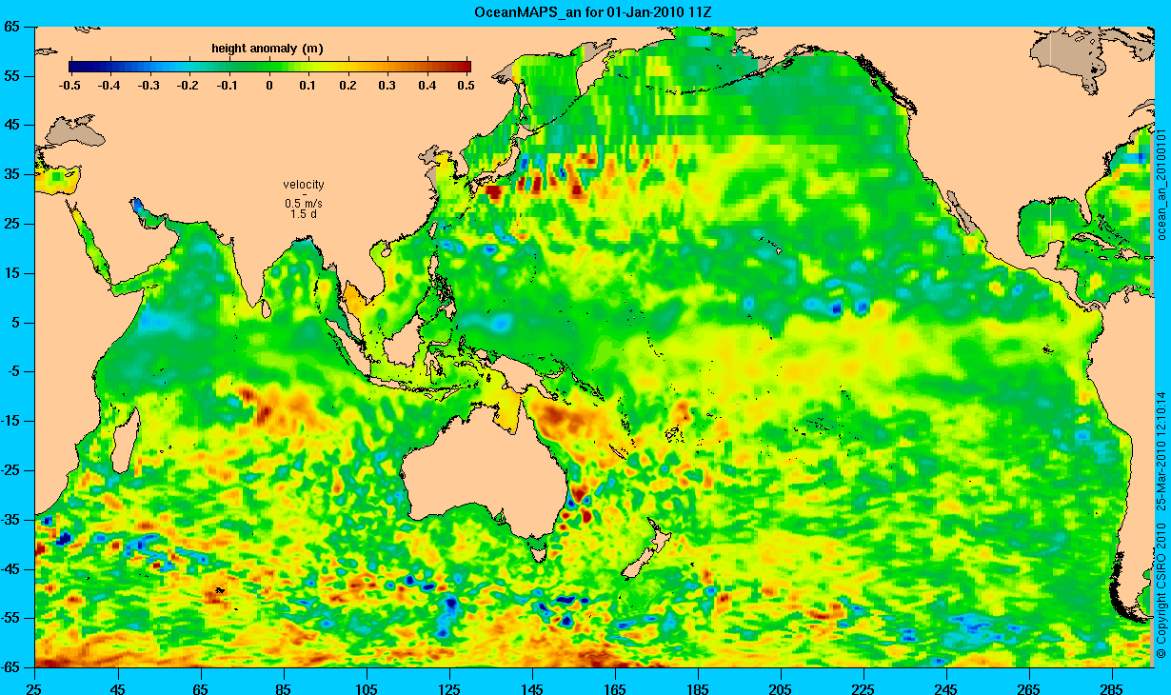Pick the green middle of the color bar

pos(270,67)
